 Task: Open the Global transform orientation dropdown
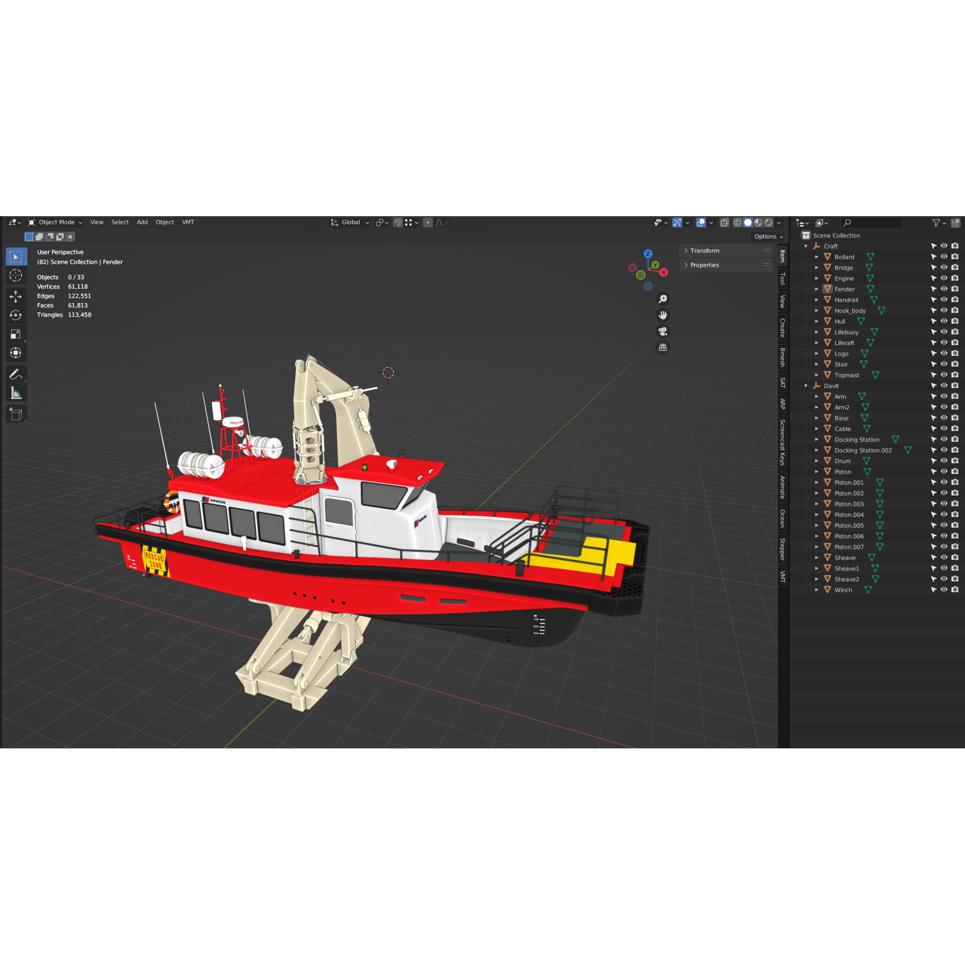tap(350, 222)
